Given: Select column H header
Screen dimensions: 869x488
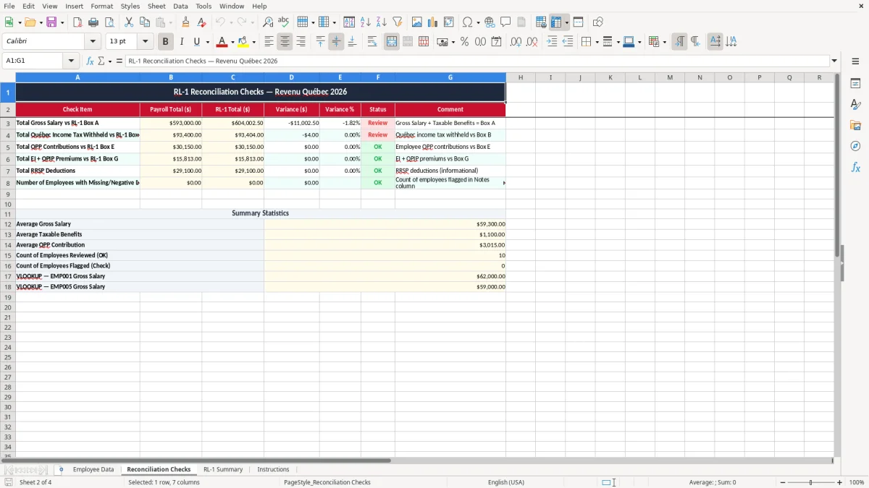Looking at the screenshot, I should (521, 77).
